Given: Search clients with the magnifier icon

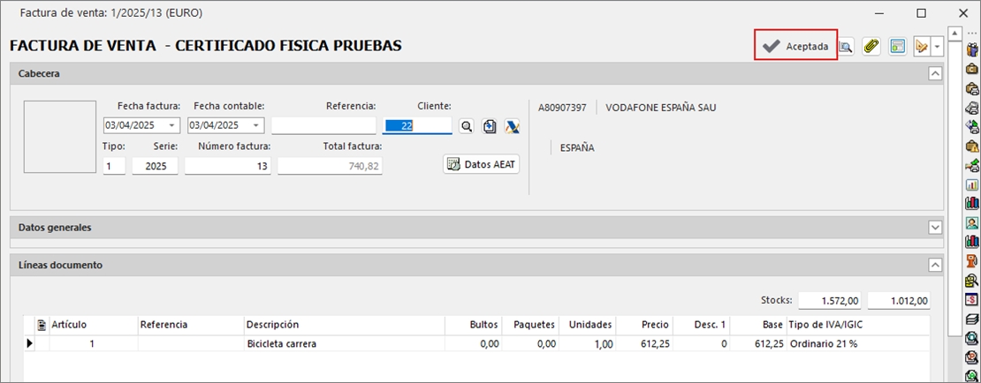Looking at the screenshot, I should 466,126.
